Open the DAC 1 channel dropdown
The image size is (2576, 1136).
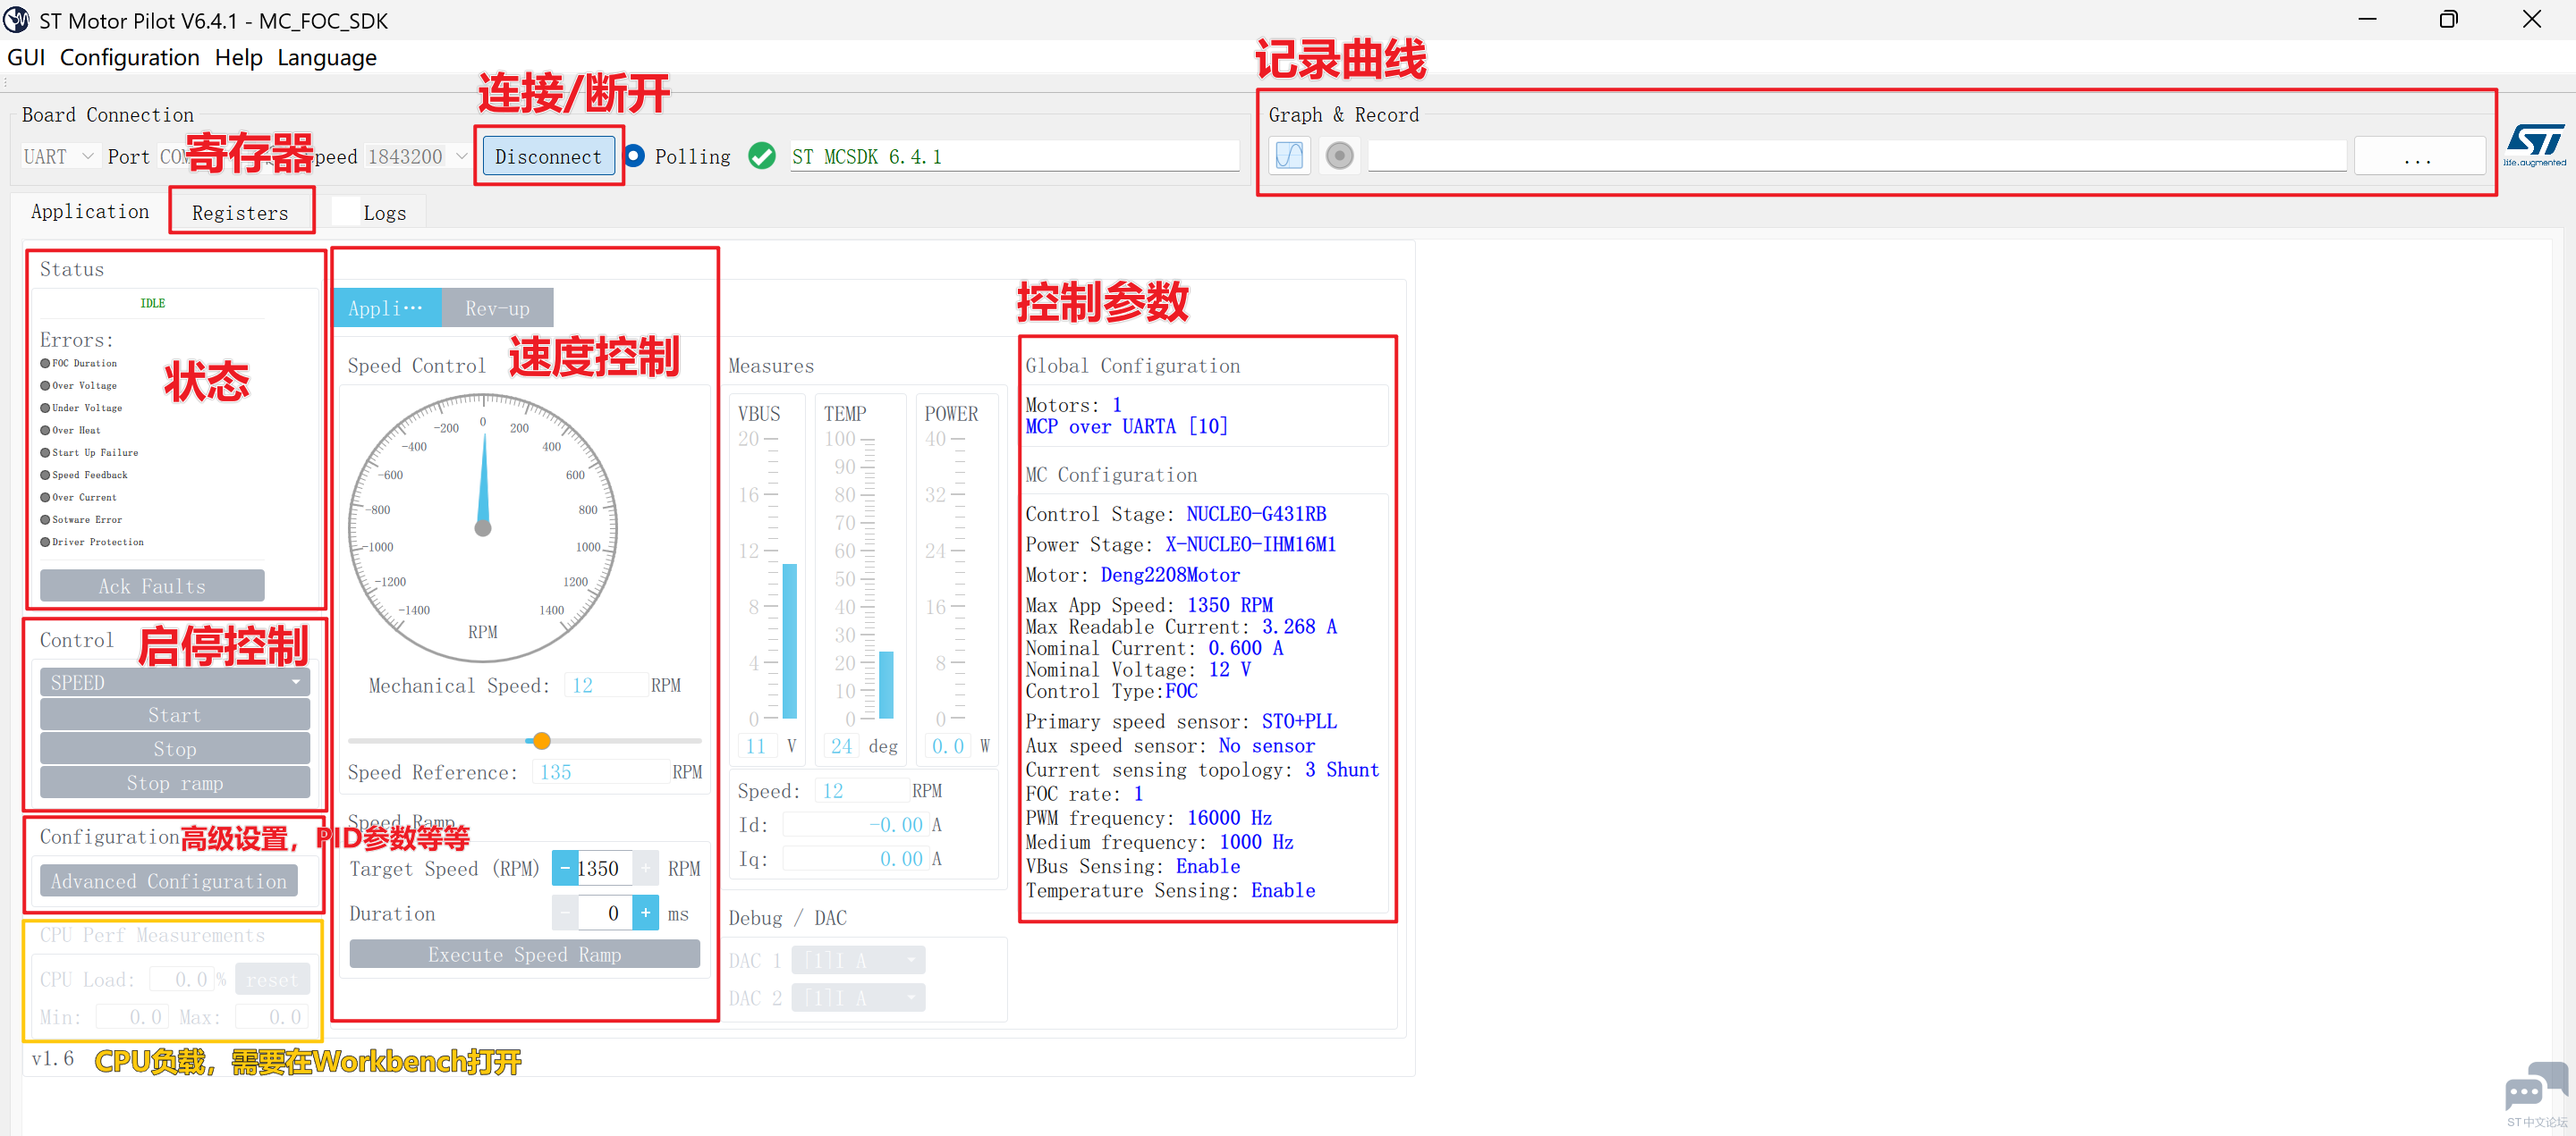[x=858, y=960]
